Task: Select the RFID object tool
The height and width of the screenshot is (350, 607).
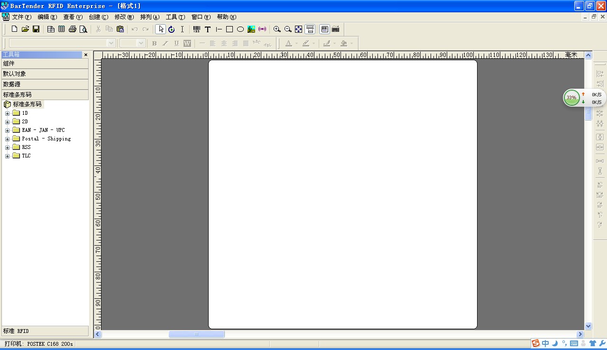Action: (x=262, y=29)
